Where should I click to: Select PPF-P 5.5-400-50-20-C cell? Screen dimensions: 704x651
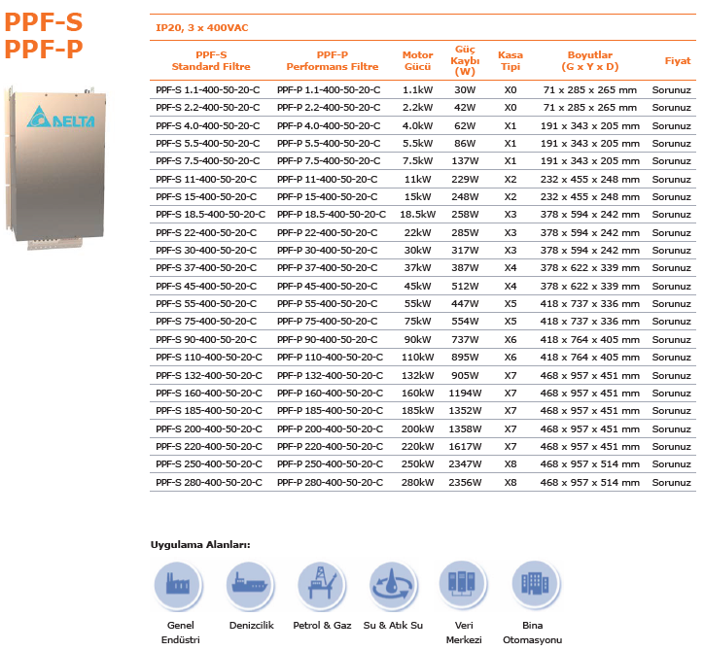click(x=329, y=143)
